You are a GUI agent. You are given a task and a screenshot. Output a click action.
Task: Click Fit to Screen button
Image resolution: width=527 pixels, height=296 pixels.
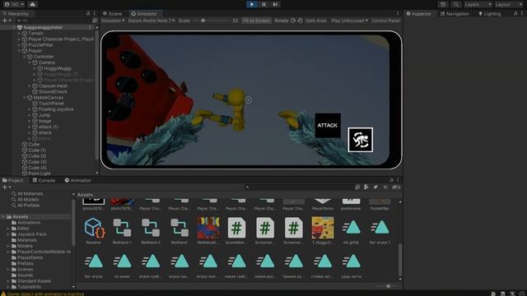click(x=256, y=21)
